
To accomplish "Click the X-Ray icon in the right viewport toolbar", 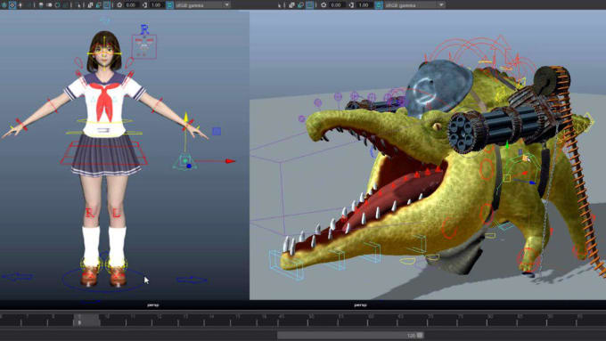I will point(291,5).
